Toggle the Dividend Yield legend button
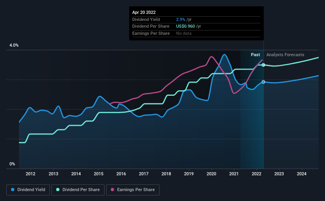This screenshot has width=325, height=201. click(x=28, y=190)
